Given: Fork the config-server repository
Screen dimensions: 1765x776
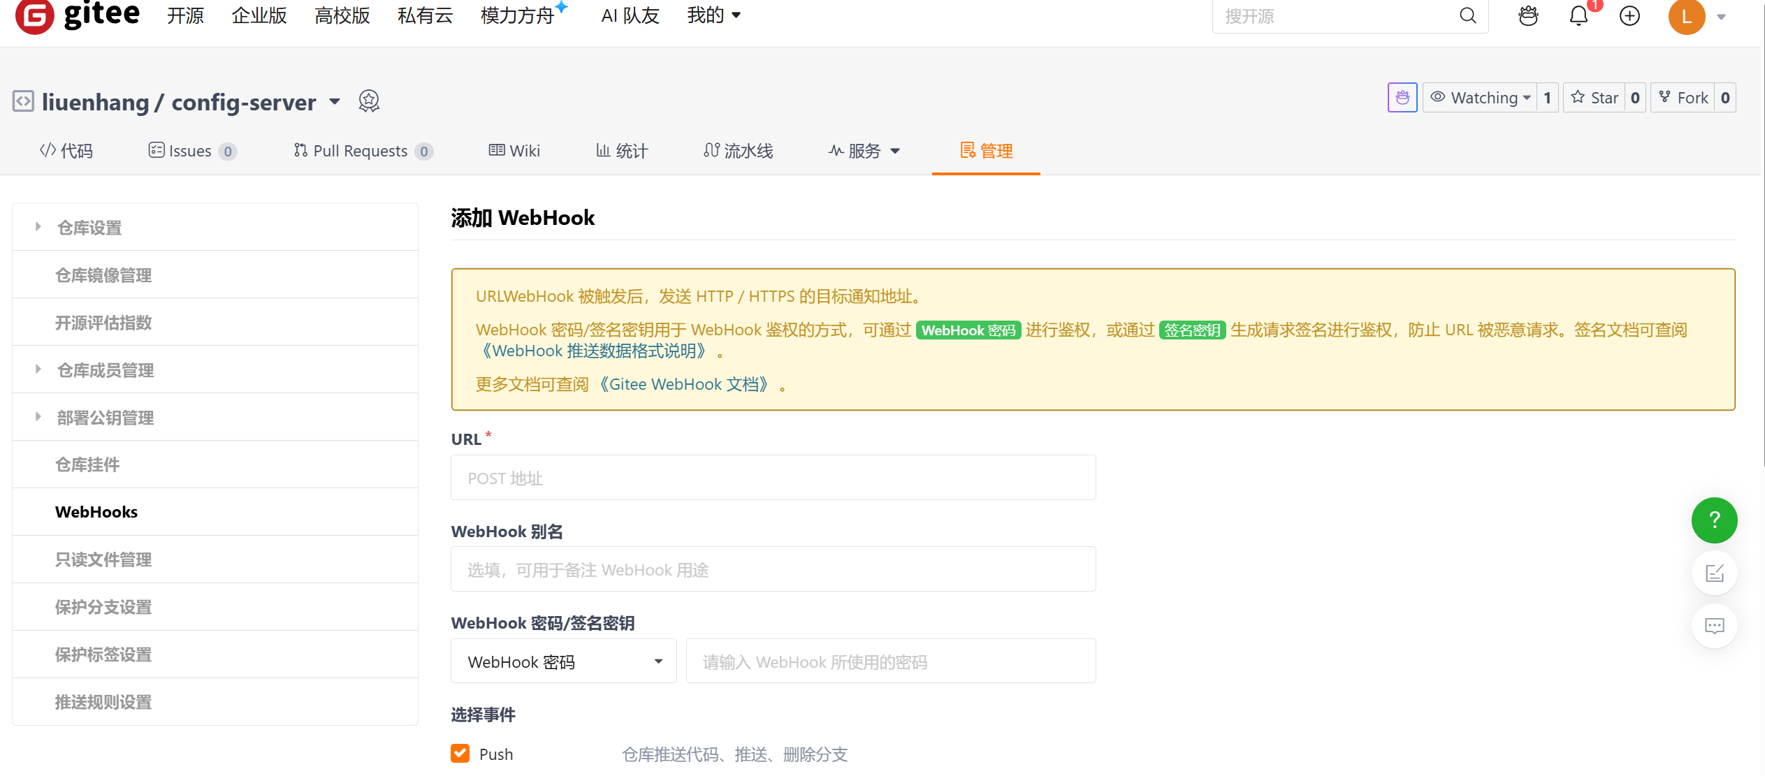Looking at the screenshot, I should click(x=1683, y=98).
